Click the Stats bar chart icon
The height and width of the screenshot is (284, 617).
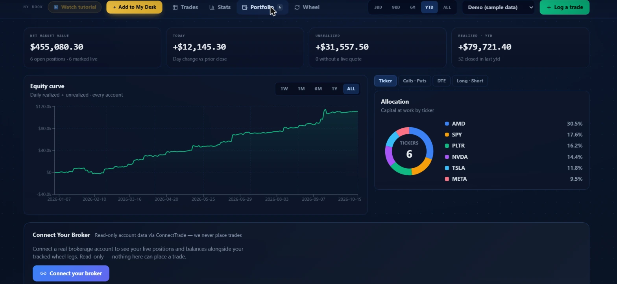pyautogui.click(x=212, y=7)
